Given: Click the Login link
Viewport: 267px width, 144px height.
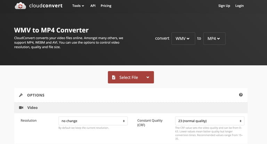Looking at the screenshot, I should click(240, 6).
